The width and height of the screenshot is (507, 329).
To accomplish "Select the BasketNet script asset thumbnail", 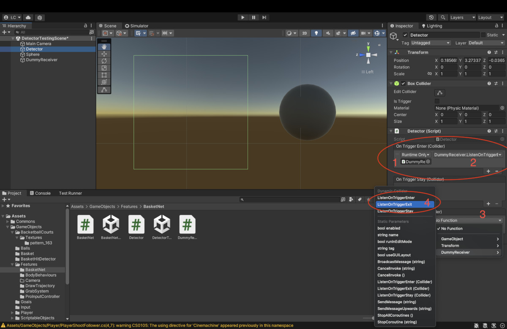I will [85, 224].
